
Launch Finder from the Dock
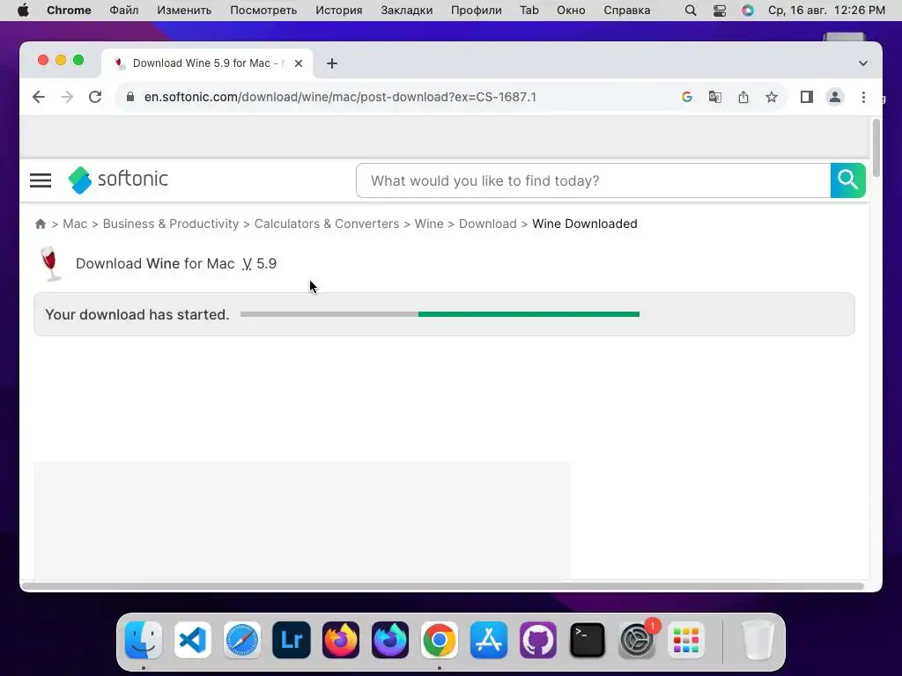click(144, 639)
